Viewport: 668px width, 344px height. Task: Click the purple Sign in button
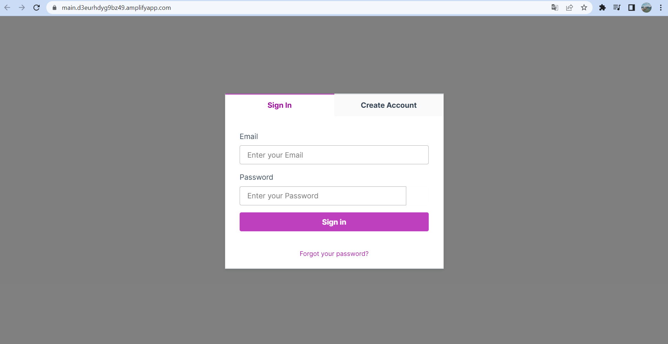coord(334,222)
